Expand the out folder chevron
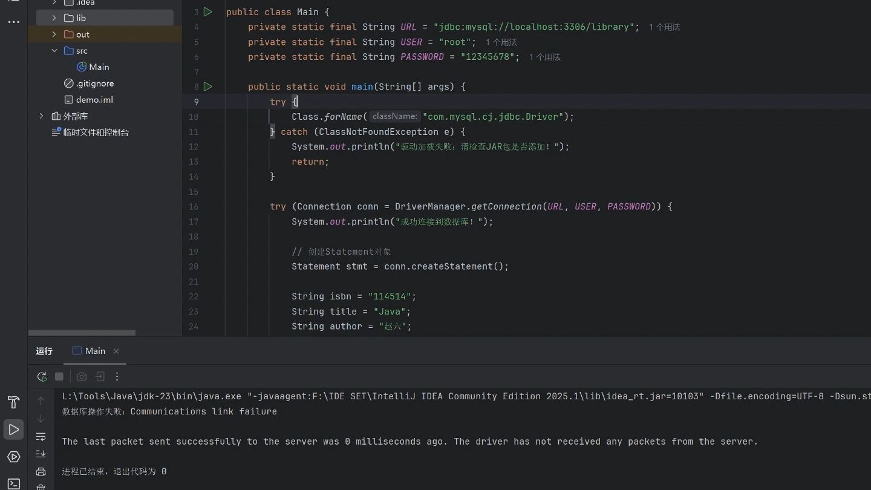871x490 pixels. [x=54, y=34]
